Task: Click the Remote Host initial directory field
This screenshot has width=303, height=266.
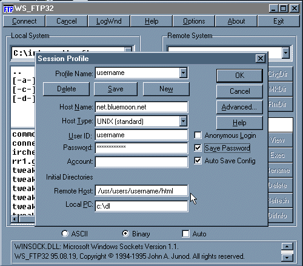Action: (x=141, y=190)
